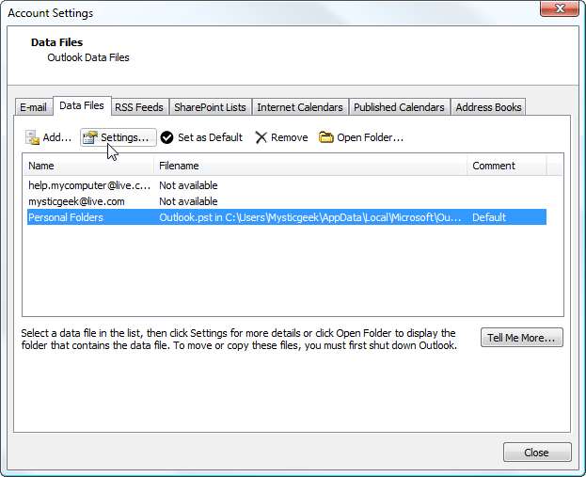Click the Remove X icon
The image size is (586, 477).
click(x=261, y=137)
